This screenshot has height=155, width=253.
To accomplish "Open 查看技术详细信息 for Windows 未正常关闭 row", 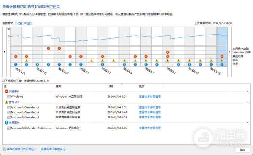I will pyautogui.click(x=150, y=96).
